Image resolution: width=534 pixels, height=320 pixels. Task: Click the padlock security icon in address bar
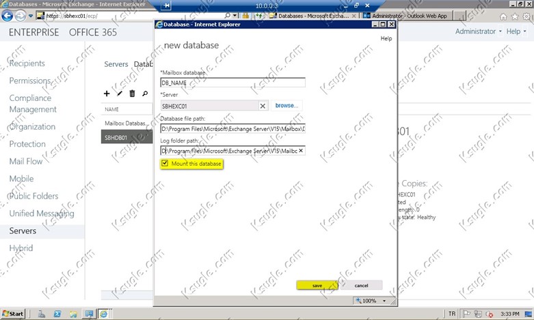coord(245,16)
